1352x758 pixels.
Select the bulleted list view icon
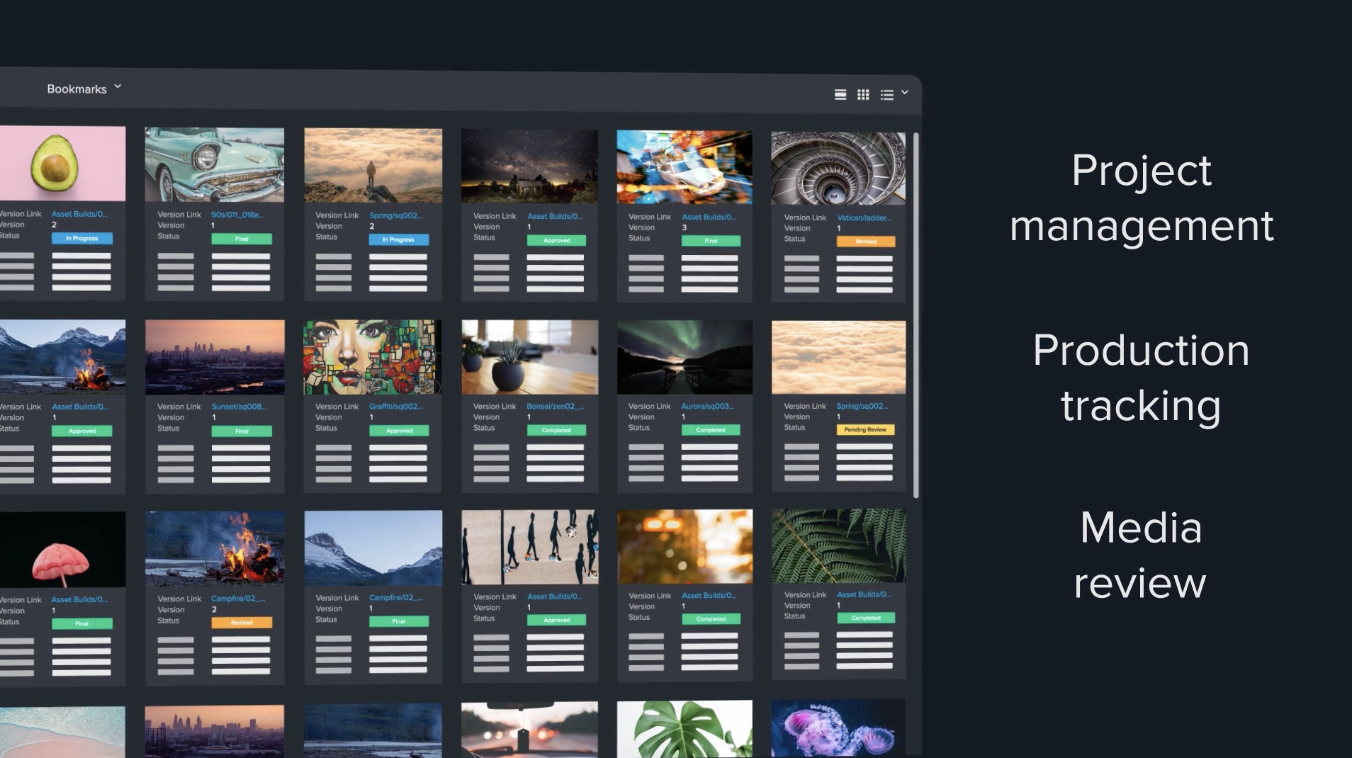point(886,95)
